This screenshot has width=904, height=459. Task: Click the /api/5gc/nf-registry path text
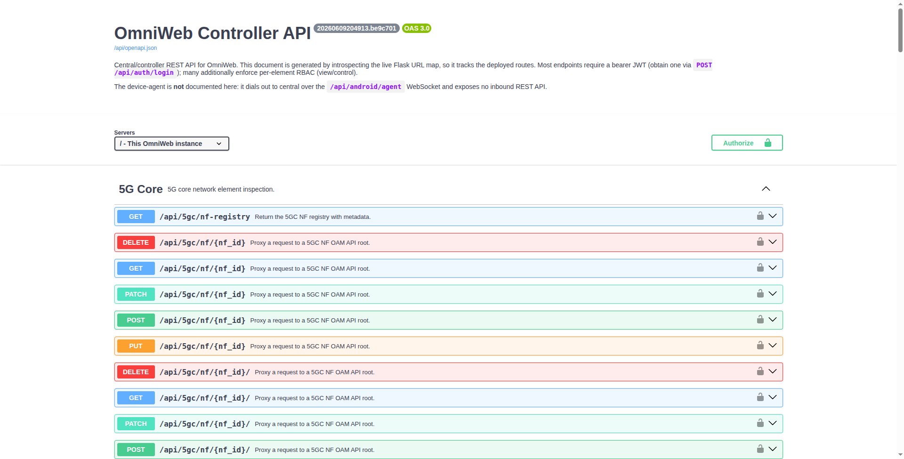205,217
